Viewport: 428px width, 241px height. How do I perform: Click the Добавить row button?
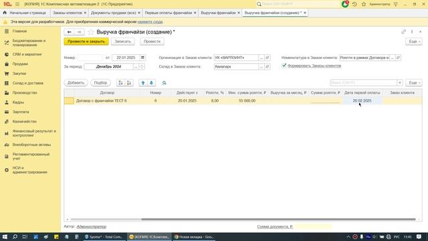pos(76,83)
